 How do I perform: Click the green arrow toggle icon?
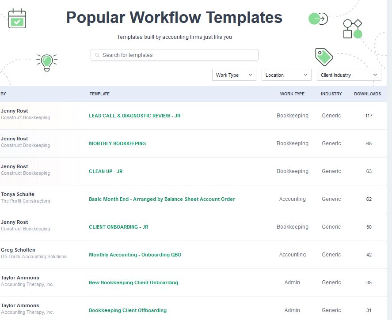tap(318, 19)
